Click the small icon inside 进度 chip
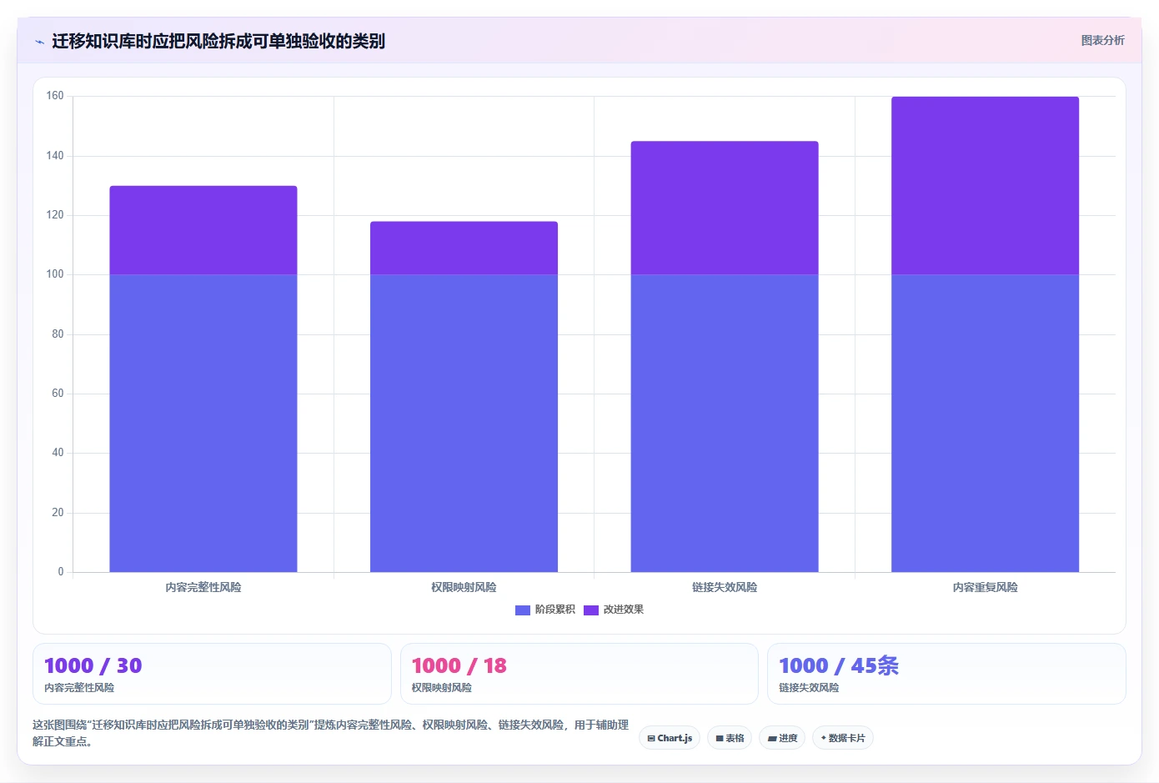Image resolution: width=1159 pixels, height=783 pixels. pyautogui.click(x=772, y=739)
